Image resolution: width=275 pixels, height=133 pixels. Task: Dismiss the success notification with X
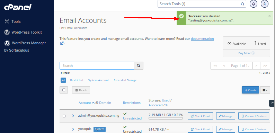click(x=269, y=16)
